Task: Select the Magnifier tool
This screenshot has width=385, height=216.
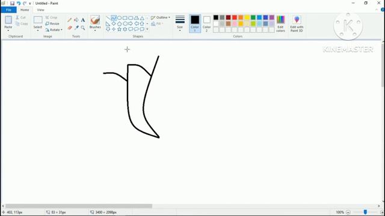Action: pyautogui.click(x=83, y=28)
